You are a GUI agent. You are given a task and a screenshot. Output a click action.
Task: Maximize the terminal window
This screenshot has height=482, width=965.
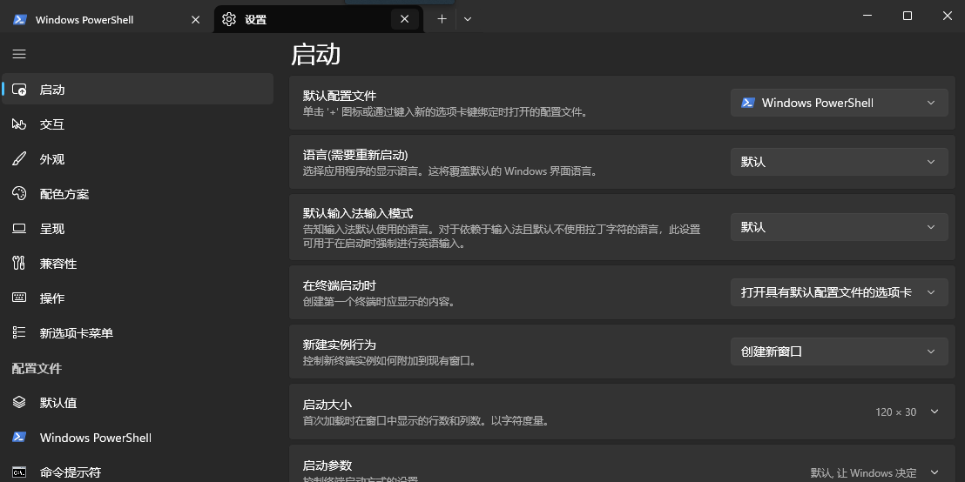click(x=908, y=16)
